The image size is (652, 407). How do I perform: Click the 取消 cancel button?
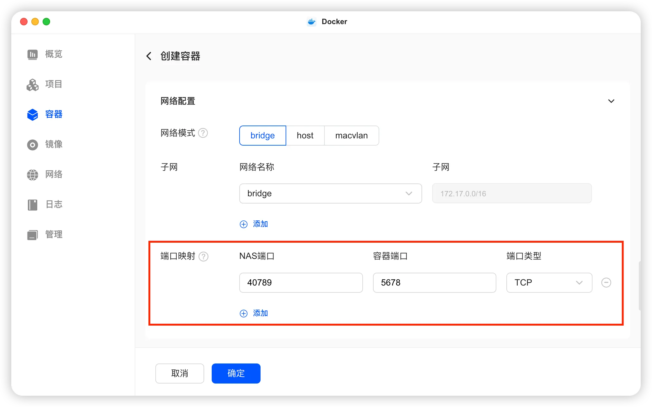click(x=180, y=374)
